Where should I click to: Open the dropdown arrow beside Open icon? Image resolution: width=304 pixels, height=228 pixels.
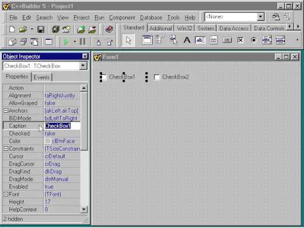pos(32,29)
